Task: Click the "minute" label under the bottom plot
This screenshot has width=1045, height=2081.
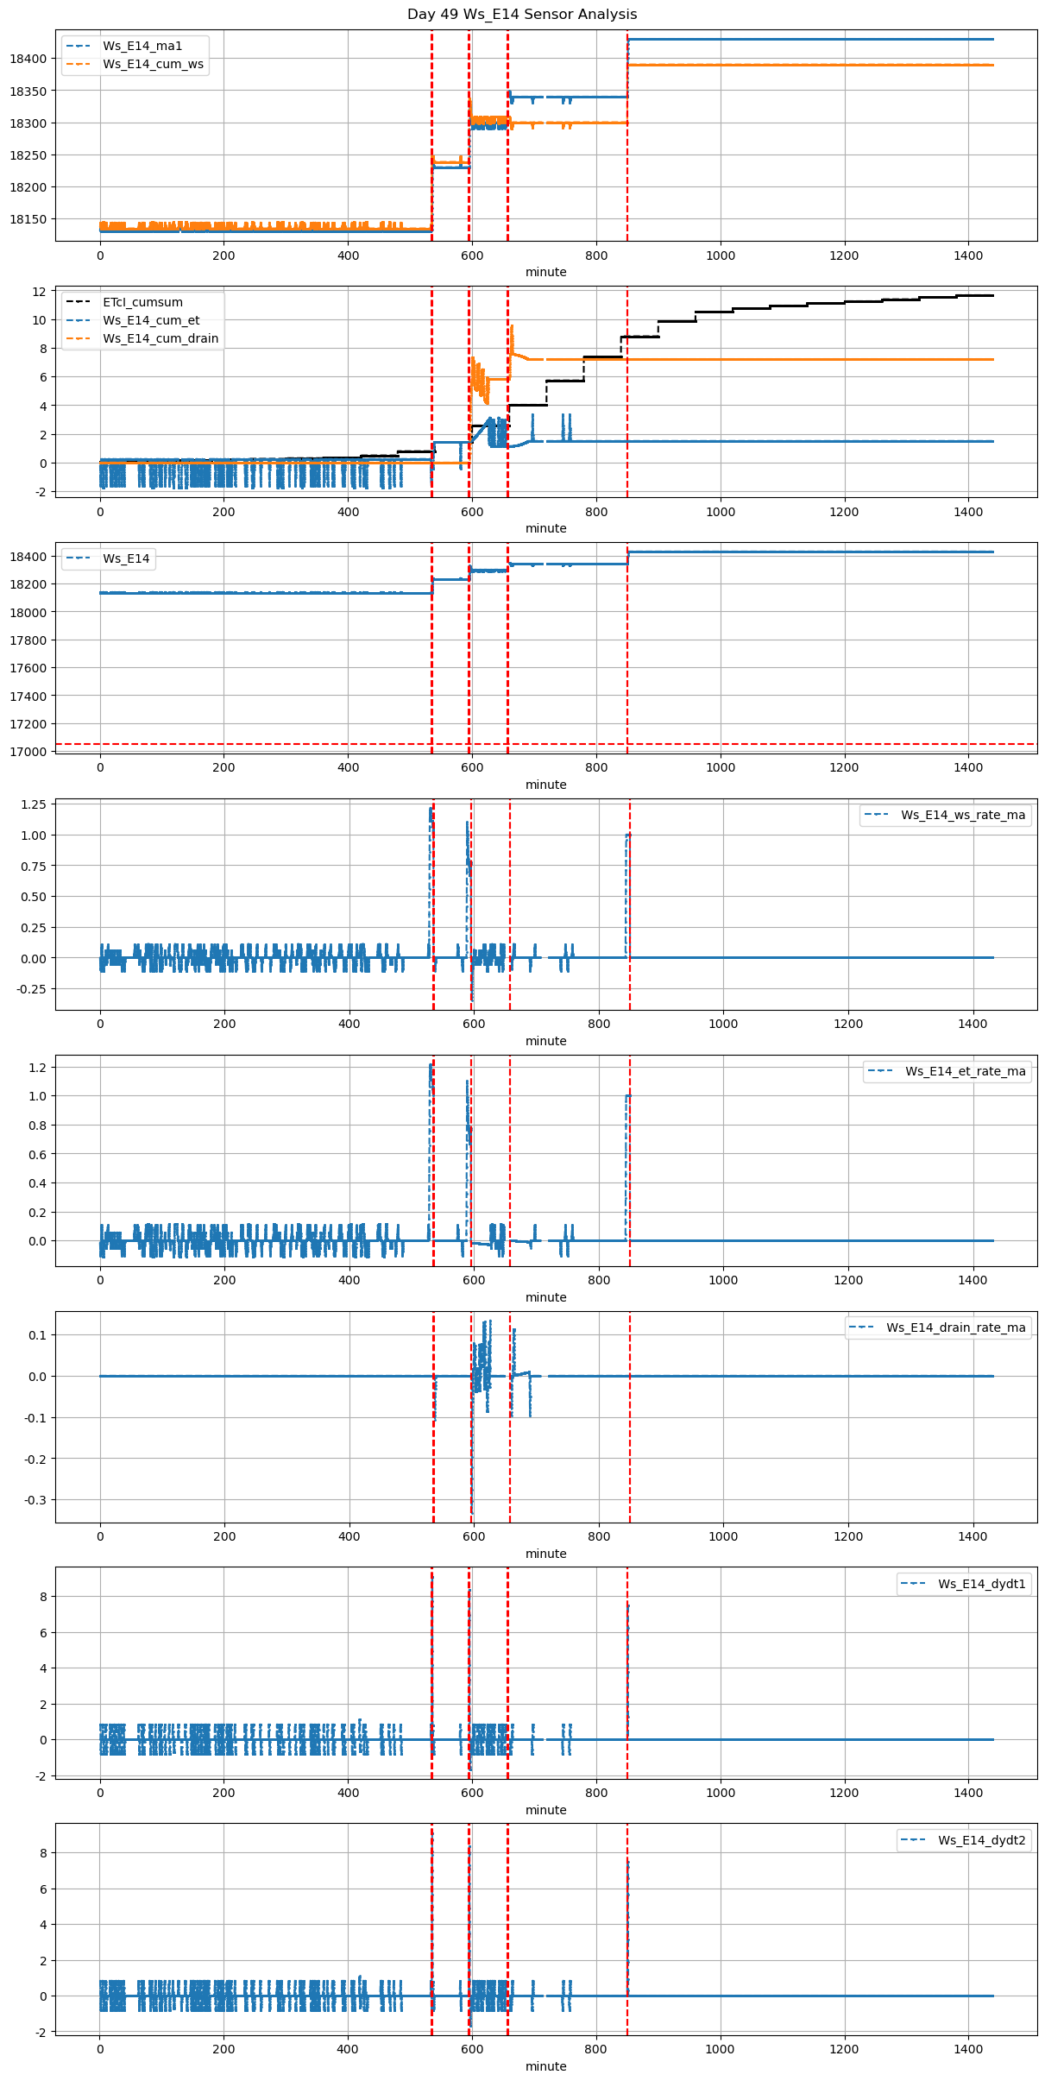Action: click(546, 2066)
